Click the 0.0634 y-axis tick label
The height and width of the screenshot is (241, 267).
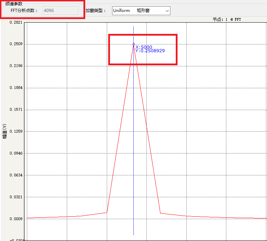pos(16,175)
